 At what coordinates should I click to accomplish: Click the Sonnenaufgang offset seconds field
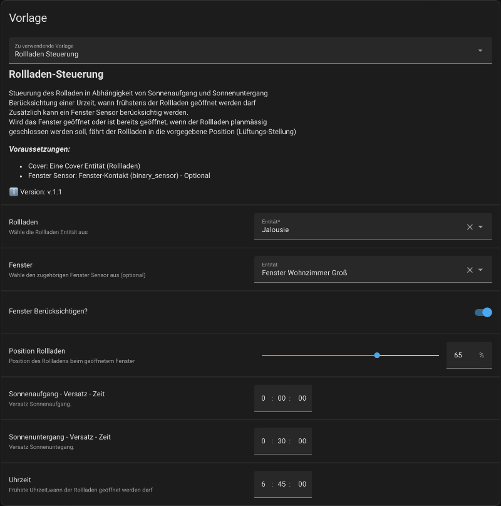pos(302,399)
